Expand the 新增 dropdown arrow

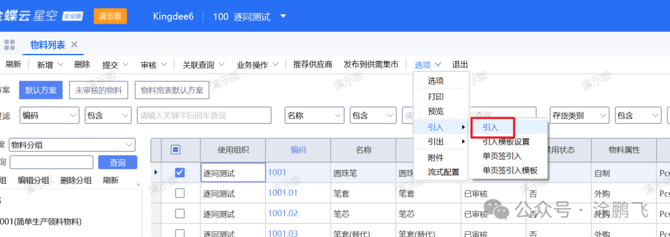pos(60,65)
